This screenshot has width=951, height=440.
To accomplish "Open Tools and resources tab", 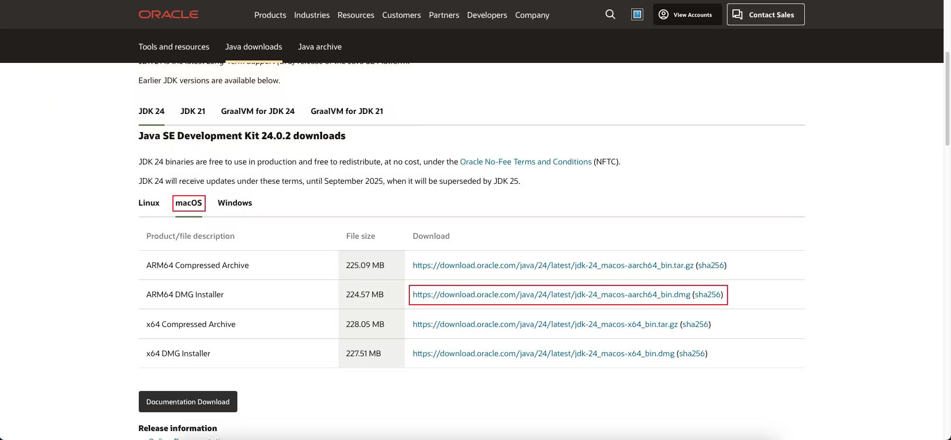I will [174, 47].
